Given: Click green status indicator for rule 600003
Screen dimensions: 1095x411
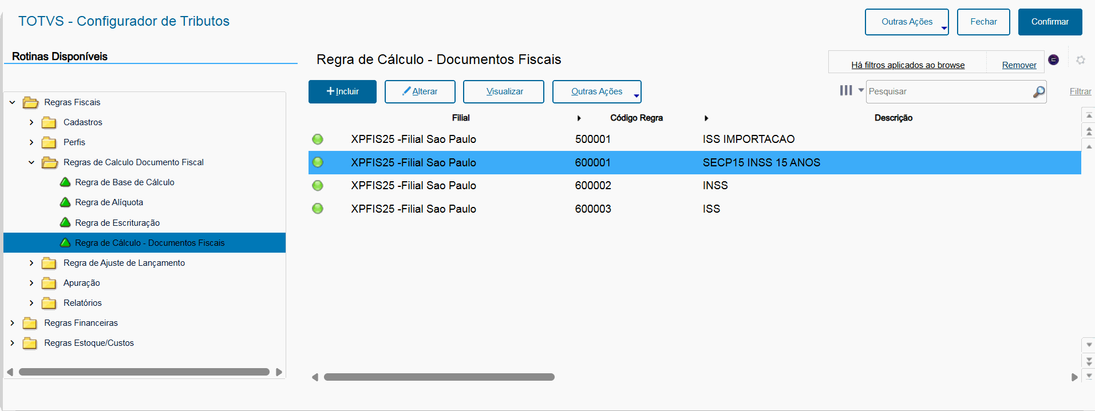Looking at the screenshot, I should click(318, 209).
